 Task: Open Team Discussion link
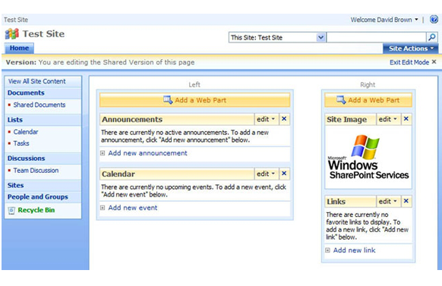[x=36, y=170]
